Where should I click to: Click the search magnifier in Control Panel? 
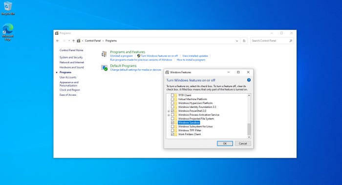coord(291,41)
